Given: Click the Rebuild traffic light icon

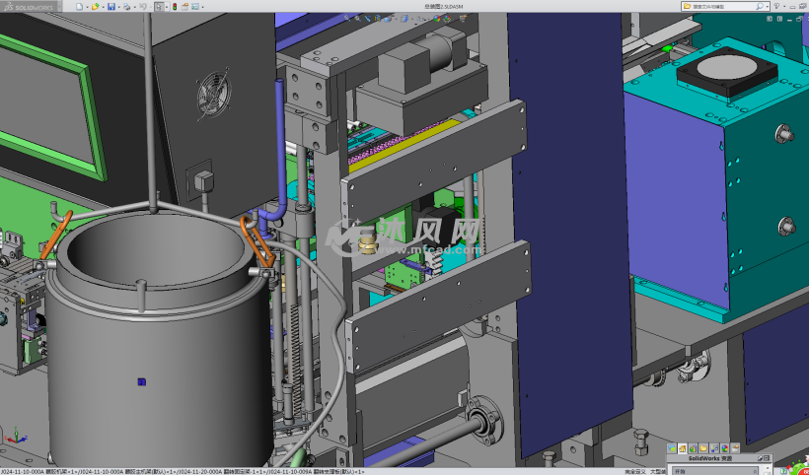Looking at the screenshot, I should (x=175, y=7).
